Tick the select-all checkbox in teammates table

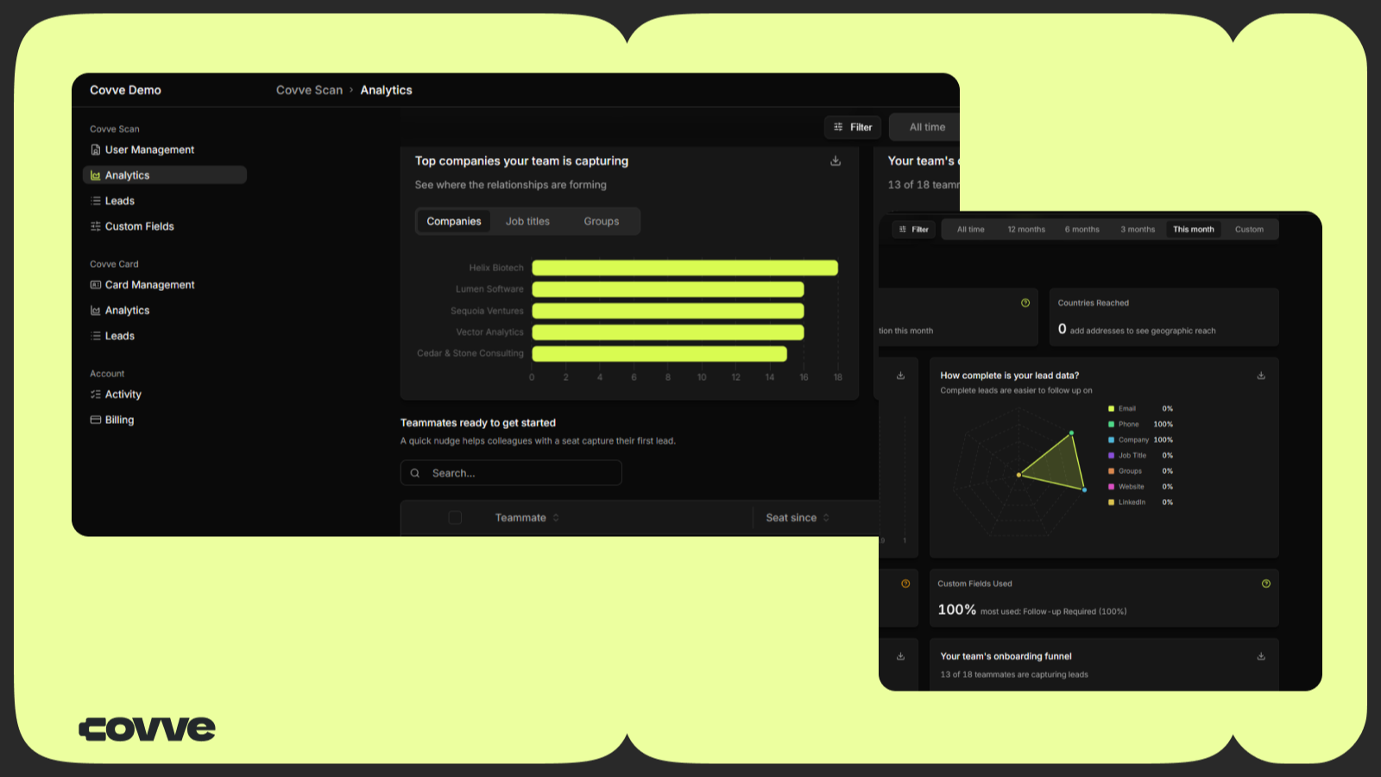pyautogui.click(x=455, y=518)
